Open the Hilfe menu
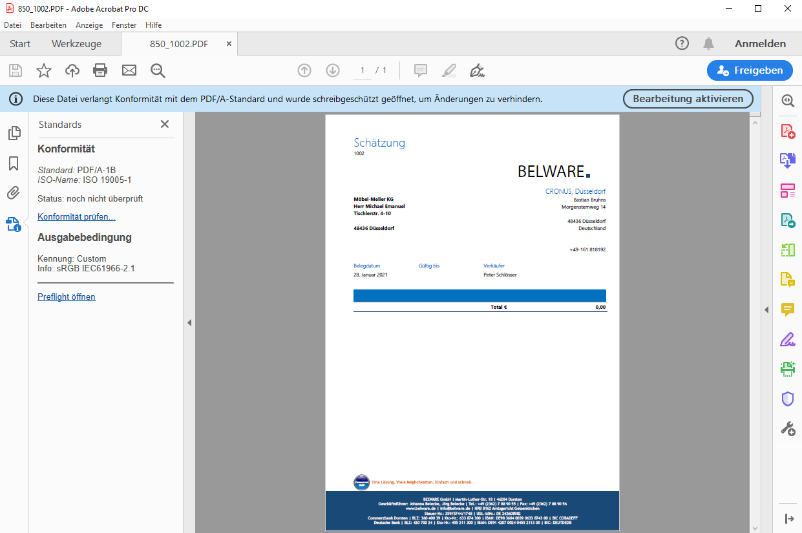Image resolution: width=802 pixels, height=533 pixels. tap(154, 25)
